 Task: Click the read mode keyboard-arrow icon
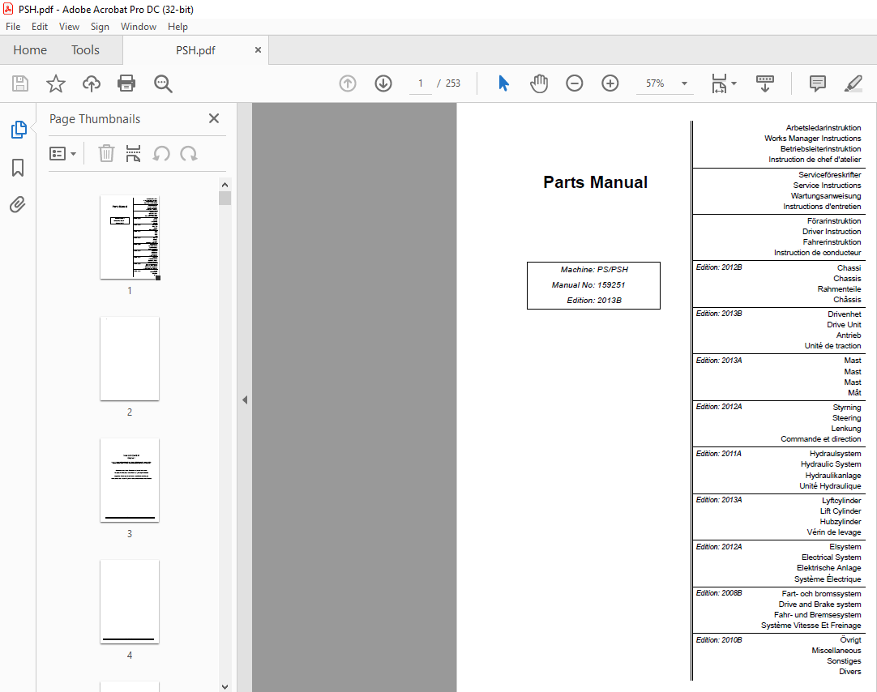(x=764, y=83)
